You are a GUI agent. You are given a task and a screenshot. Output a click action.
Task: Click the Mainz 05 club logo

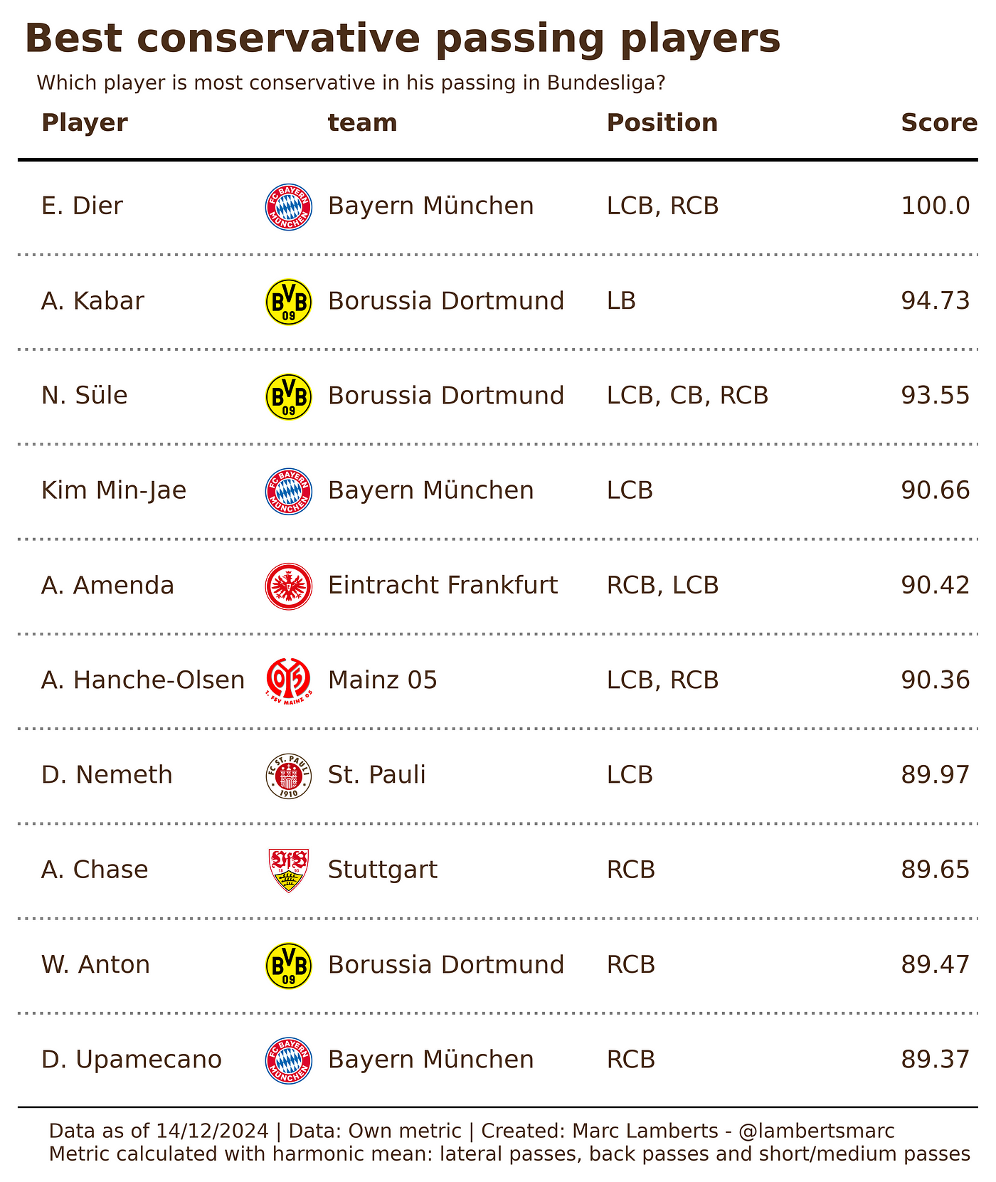tap(288, 681)
